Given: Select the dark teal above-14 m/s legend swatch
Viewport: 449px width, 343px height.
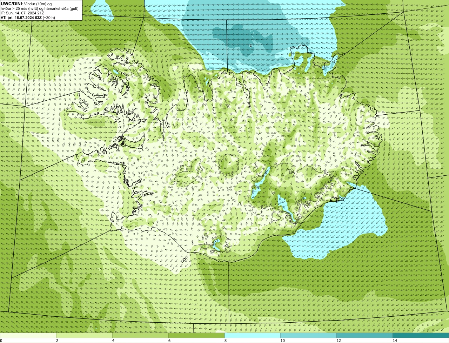Looking at the screenshot, I should [421, 335].
